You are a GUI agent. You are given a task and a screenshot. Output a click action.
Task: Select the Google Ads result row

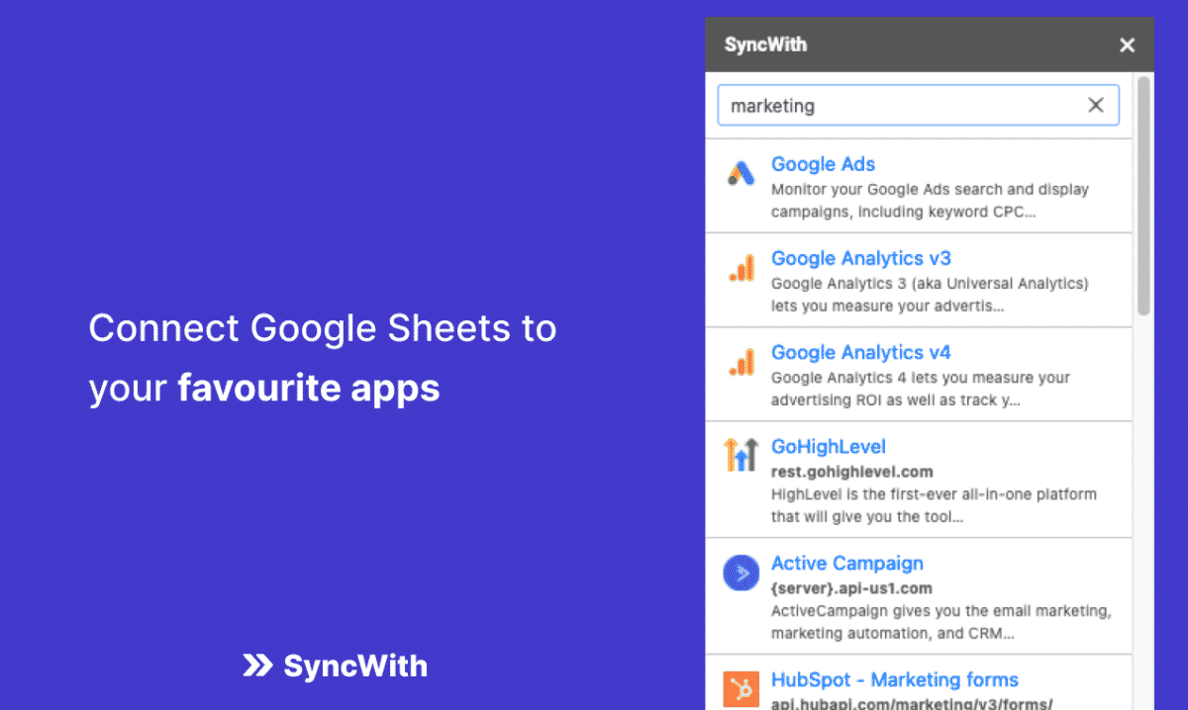coord(921,186)
